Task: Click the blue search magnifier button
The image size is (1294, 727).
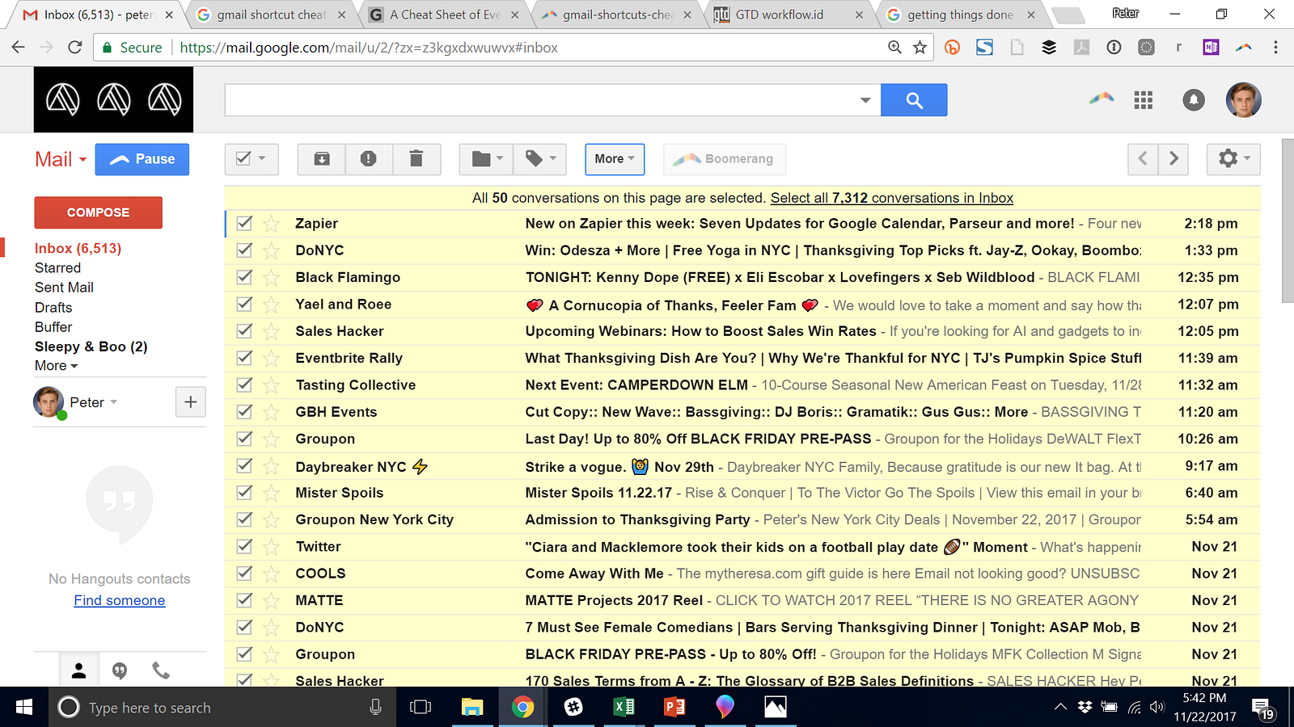Action: point(914,100)
